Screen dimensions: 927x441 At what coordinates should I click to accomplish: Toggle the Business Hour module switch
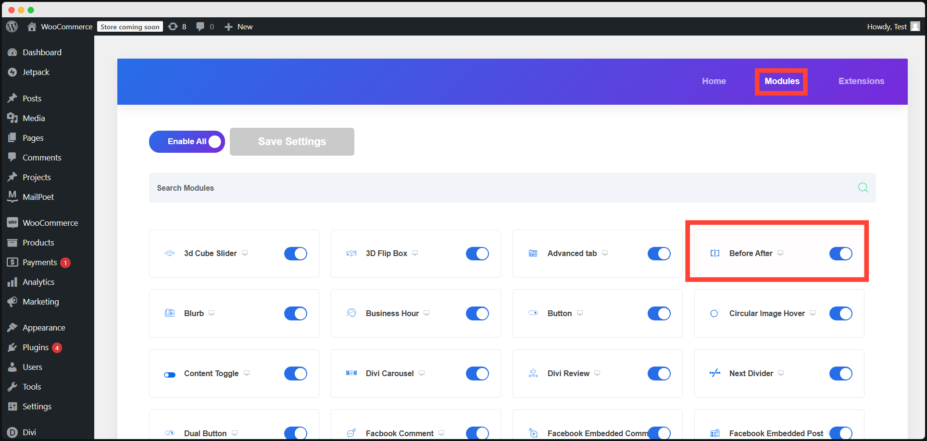coord(477,314)
